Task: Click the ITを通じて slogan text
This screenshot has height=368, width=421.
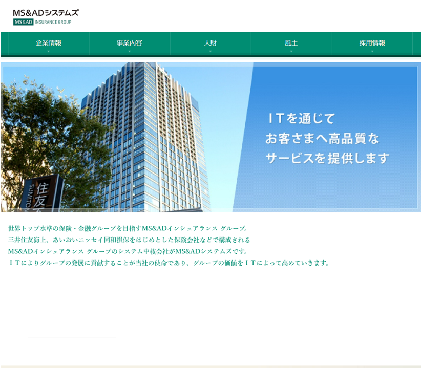Action: point(302,118)
